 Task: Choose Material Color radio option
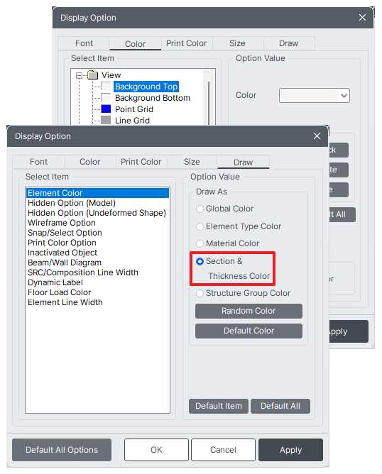pyautogui.click(x=200, y=243)
